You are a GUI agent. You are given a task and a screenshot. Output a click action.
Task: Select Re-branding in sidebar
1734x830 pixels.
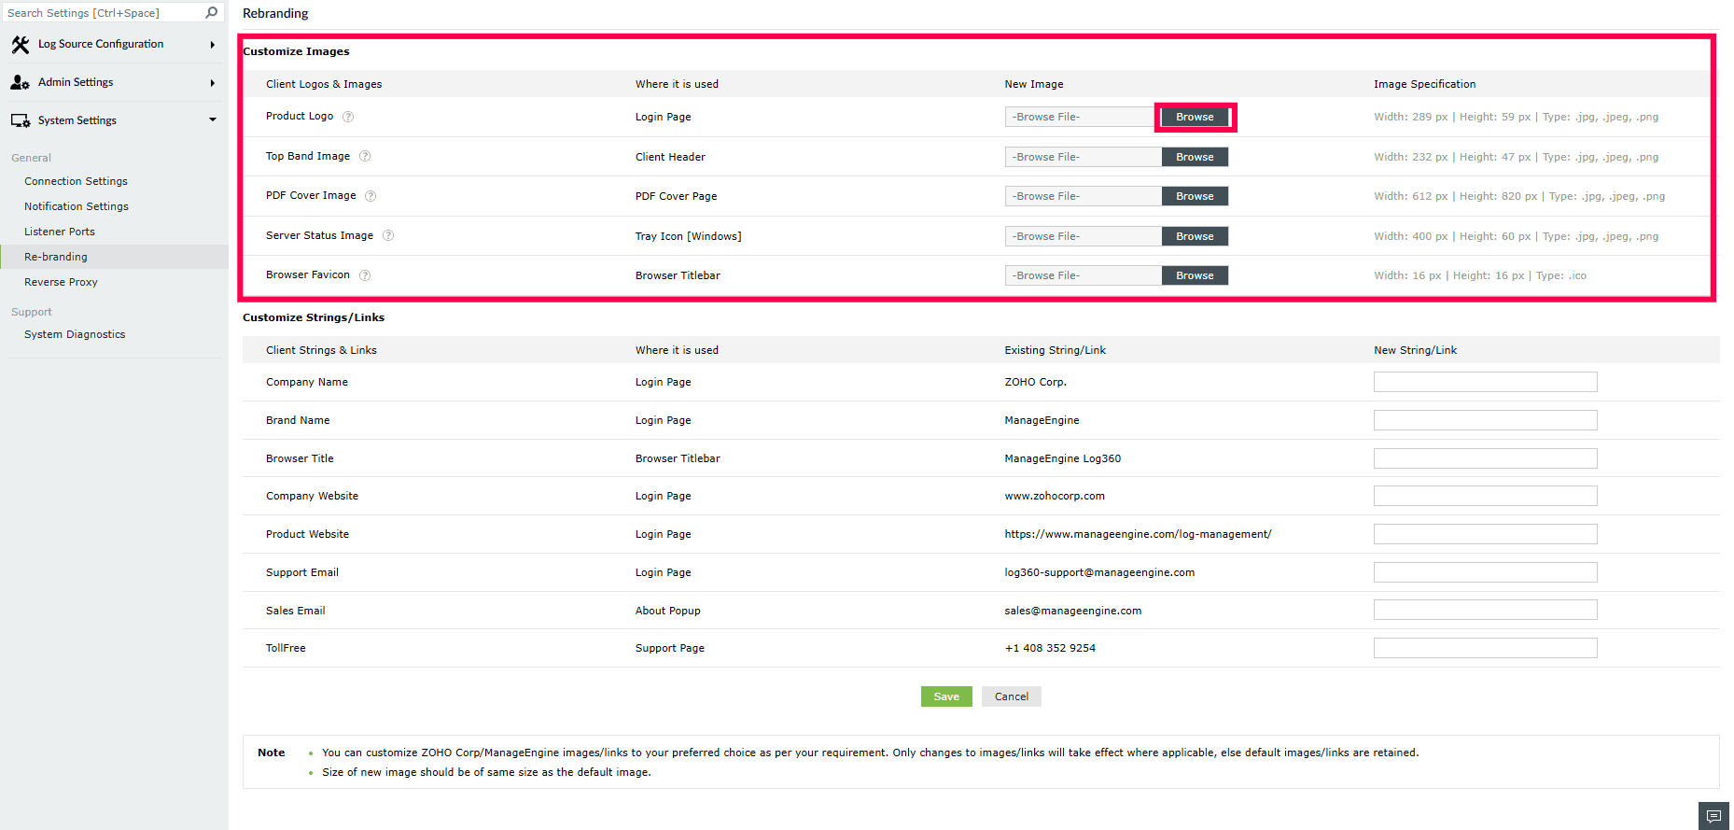(x=114, y=257)
